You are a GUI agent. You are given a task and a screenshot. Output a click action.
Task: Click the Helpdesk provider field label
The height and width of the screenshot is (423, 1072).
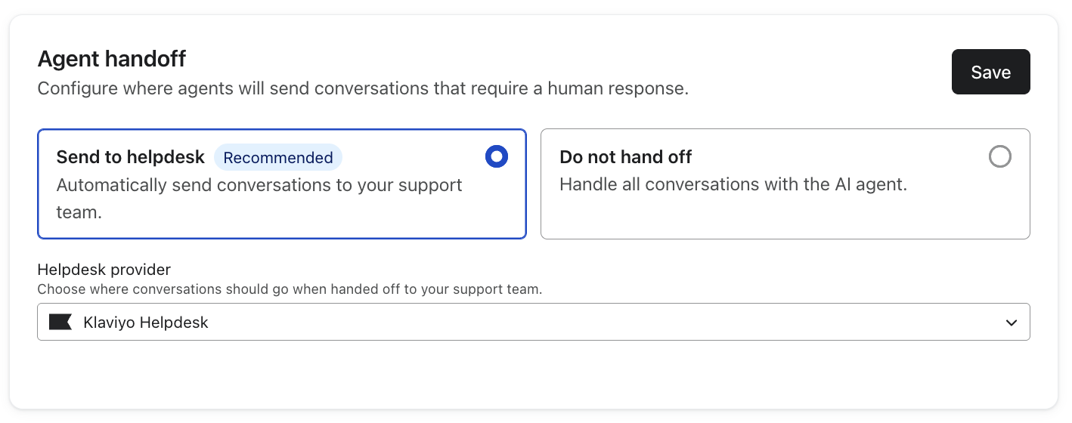[104, 270]
